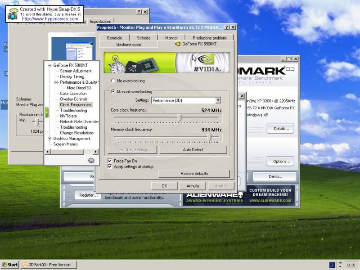Collapse the Performance & Quality tree node
Viewport: 360px width, 270px height.
(56, 82)
